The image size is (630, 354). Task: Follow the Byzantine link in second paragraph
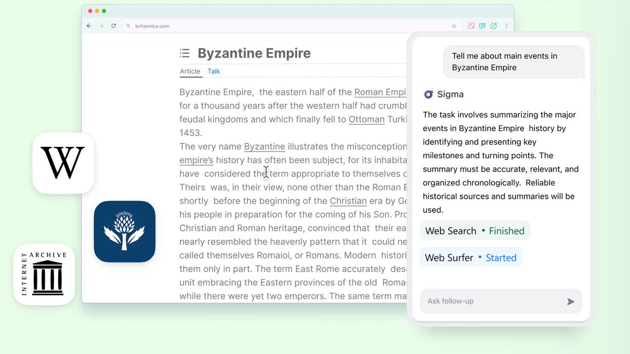(x=265, y=146)
